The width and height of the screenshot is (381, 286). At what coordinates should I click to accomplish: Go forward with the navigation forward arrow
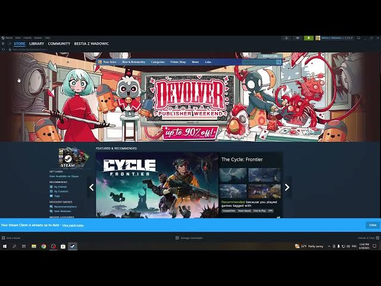(x=10, y=43)
